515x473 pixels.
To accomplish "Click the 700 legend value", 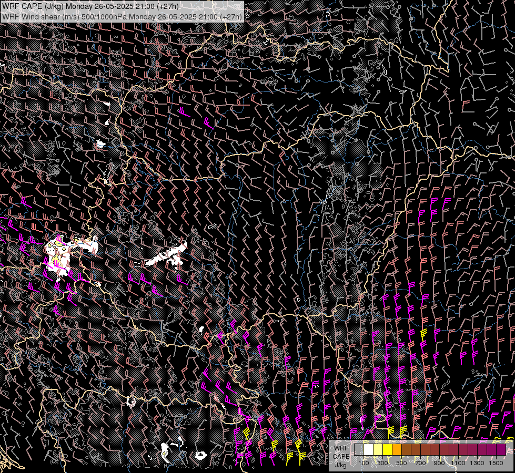I will (x=420, y=463).
